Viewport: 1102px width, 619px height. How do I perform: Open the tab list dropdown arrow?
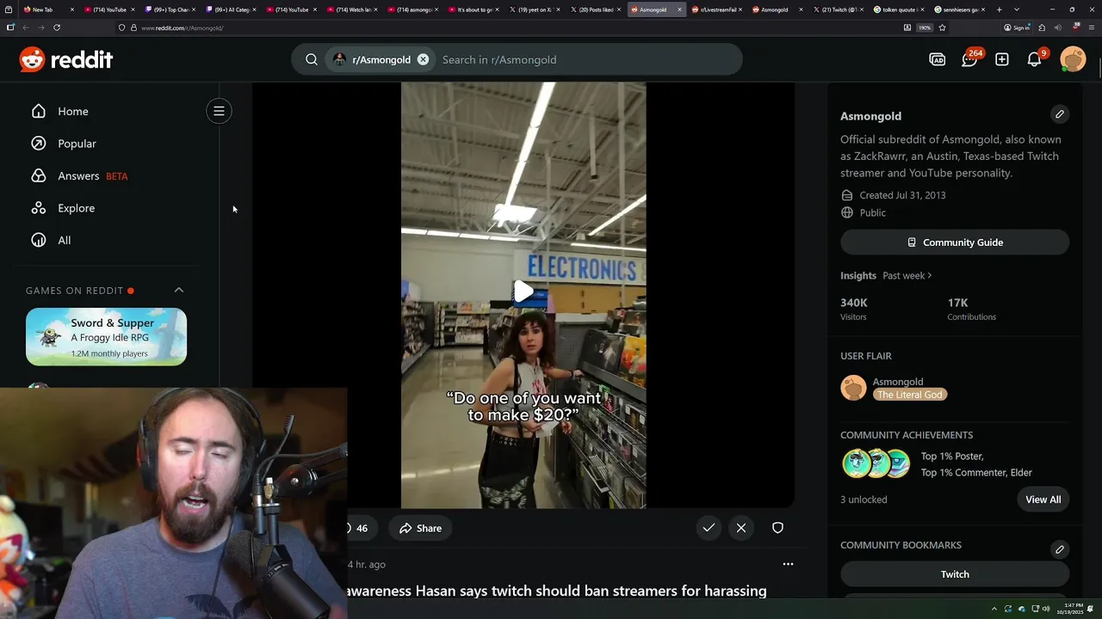(1017, 9)
